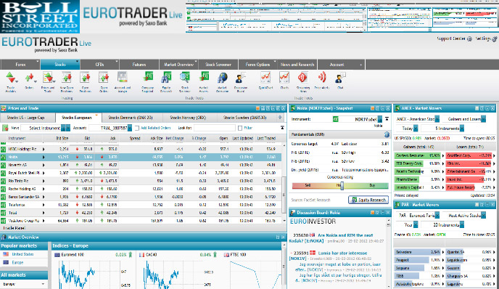Open the Chat icon
Screen dimensions: 499x289
click(x=340, y=78)
